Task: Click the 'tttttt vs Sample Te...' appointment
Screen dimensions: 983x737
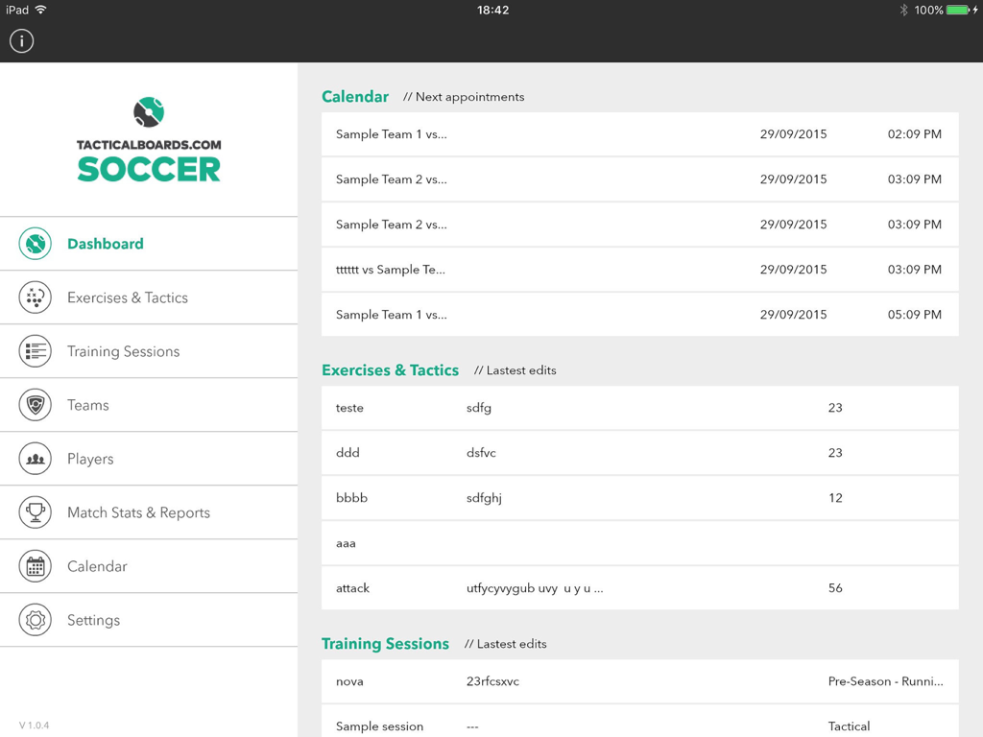Action: pyautogui.click(x=639, y=270)
